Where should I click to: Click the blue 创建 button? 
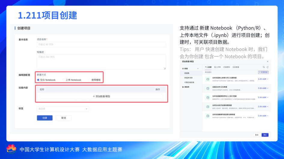(x=44, y=118)
